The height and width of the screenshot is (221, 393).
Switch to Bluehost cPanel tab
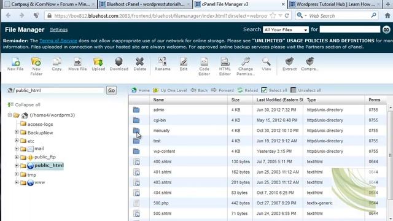[x=145, y=4]
